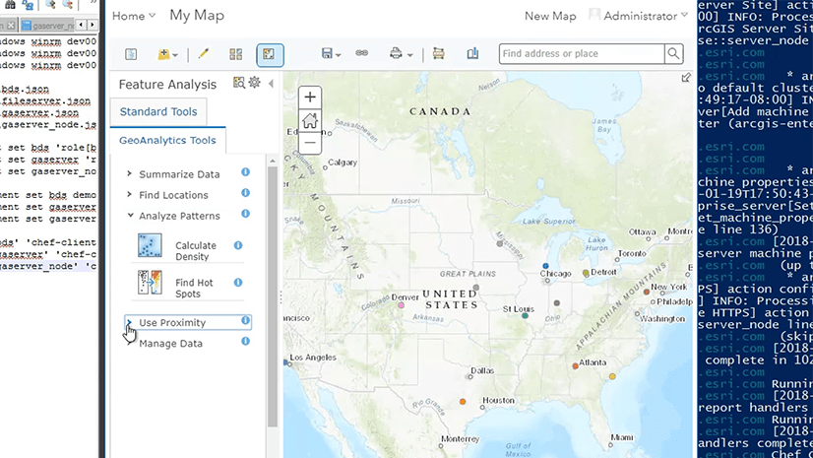Click the Share link chain icon

(x=362, y=53)
